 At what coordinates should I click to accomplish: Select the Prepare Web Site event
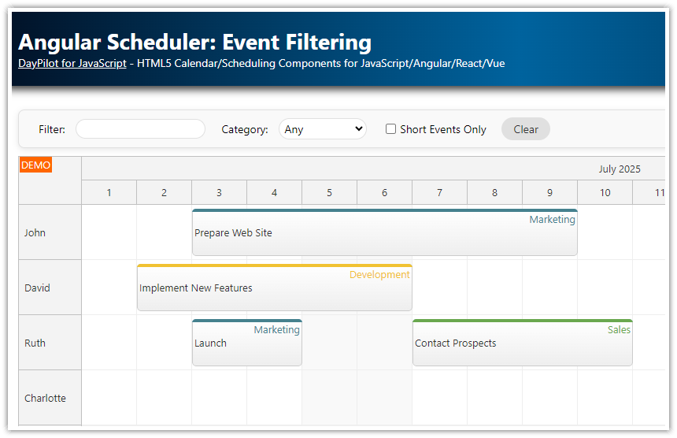(384, 233)
